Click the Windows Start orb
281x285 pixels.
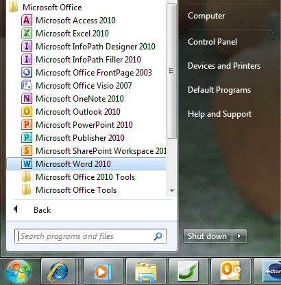point(19,271)
